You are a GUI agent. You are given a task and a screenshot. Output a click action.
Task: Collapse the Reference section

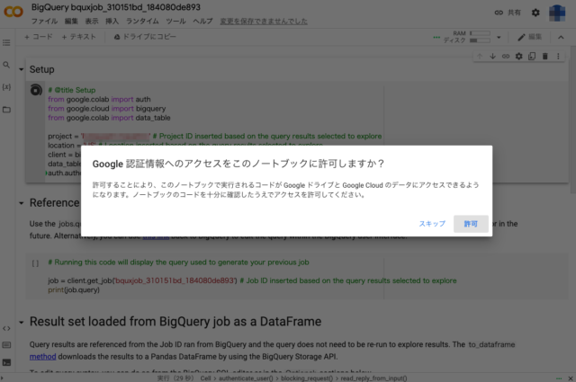(x=22, y=203)
